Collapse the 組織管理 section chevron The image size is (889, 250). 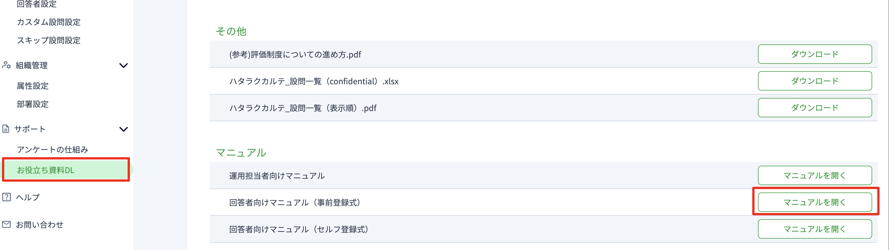124,65
